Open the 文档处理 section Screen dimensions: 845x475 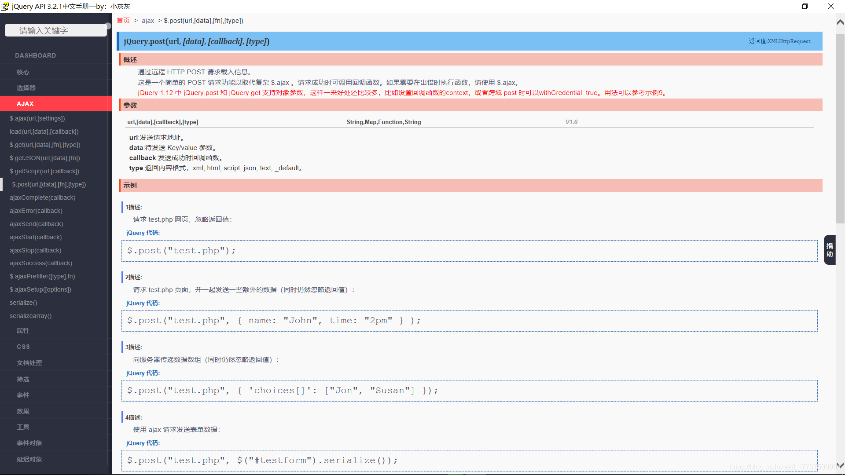[x=29, y=363]
